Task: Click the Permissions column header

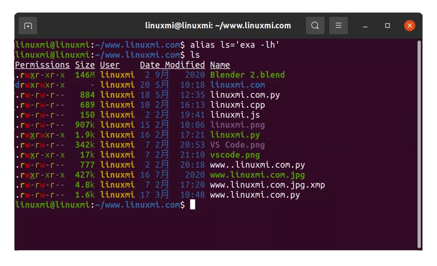Action: (42, 65)
